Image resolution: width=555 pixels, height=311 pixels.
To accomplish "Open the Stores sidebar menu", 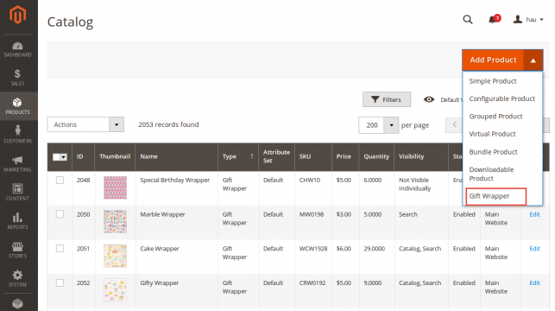I will [x=18, y=250].
